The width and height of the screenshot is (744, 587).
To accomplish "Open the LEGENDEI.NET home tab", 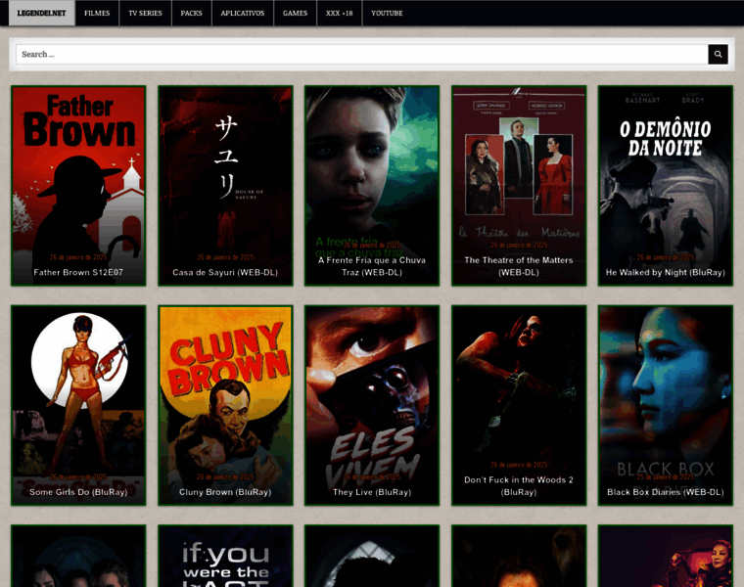I will 42,14.
